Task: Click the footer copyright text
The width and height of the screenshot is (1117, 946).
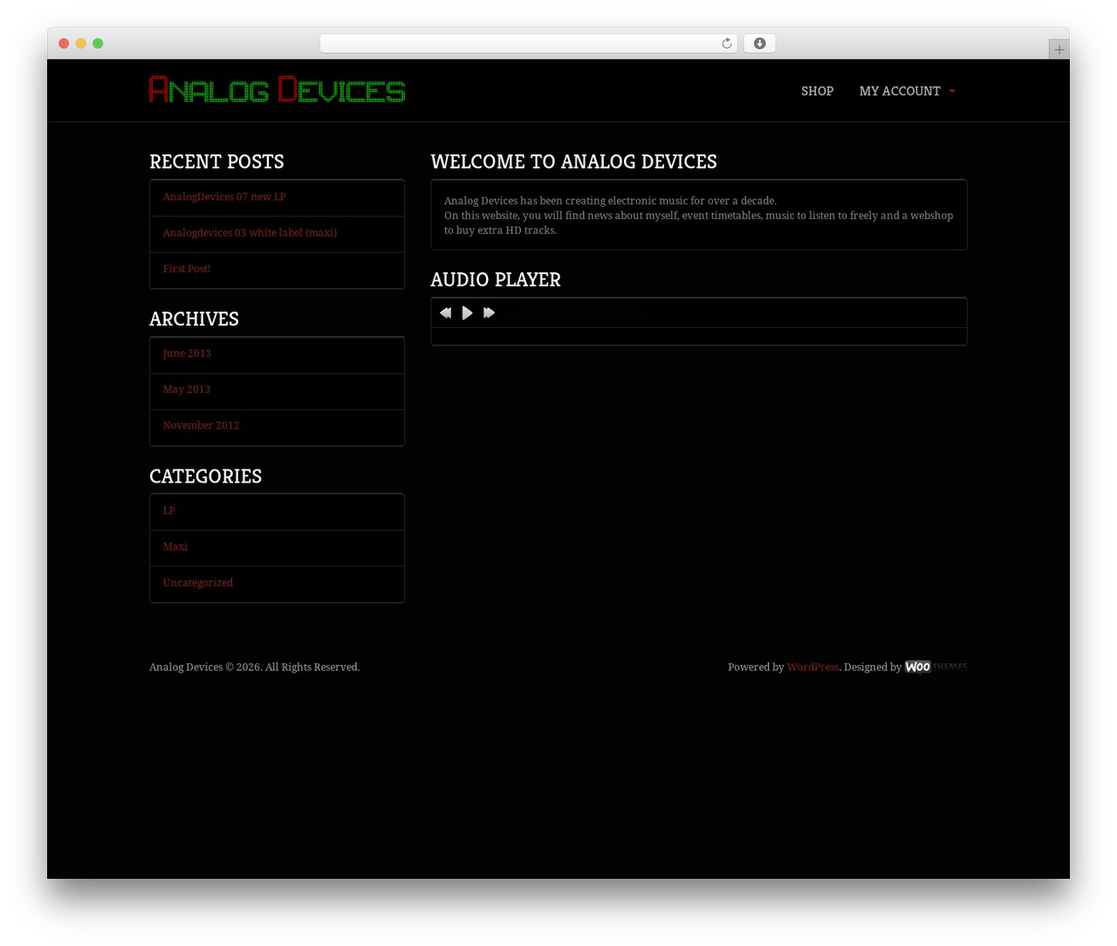Action: (254, 667)
